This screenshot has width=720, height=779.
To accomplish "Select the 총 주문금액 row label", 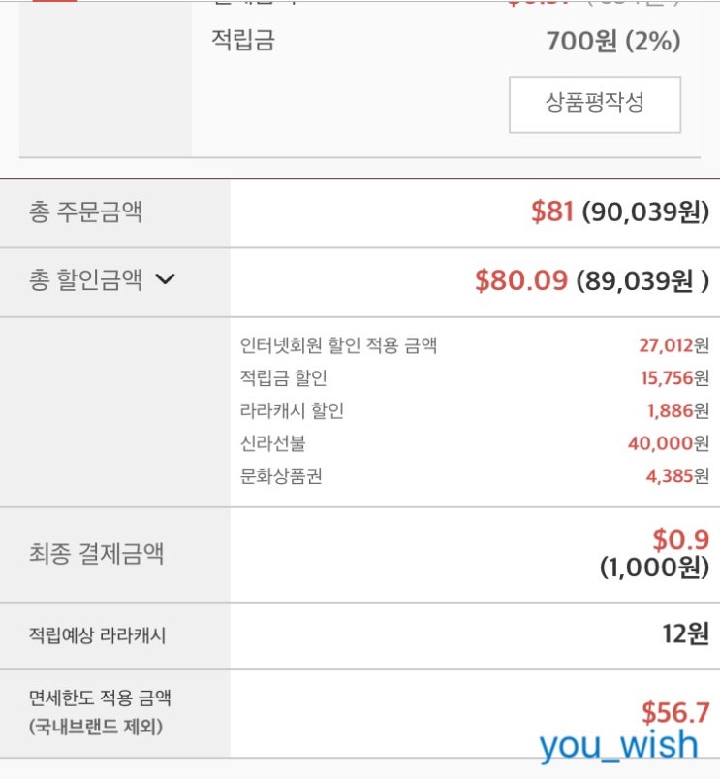I will tap(86, 212).
